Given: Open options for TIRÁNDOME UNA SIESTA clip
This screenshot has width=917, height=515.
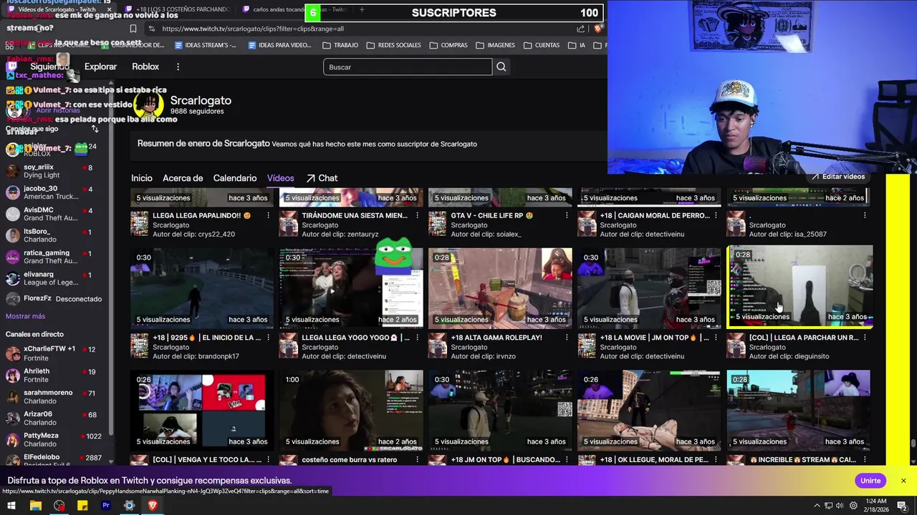Looking at the screenshot, I should point(417,215).
